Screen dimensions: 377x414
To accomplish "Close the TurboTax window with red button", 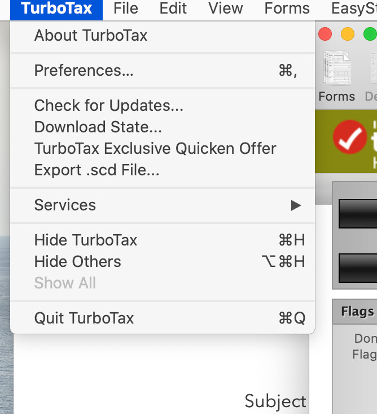I will point(325,34).
